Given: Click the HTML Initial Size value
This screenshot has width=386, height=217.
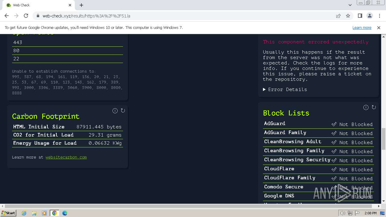Looking at the screenshot, I should (99, 127).
